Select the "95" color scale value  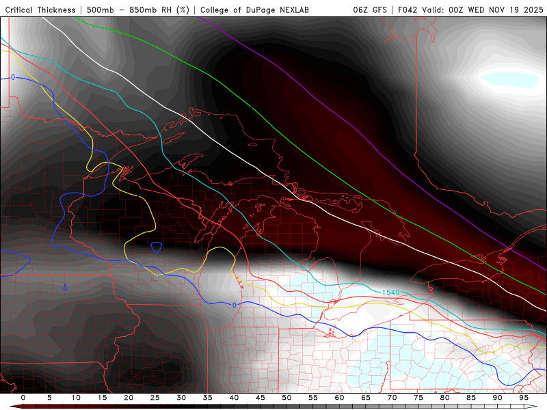524,398
